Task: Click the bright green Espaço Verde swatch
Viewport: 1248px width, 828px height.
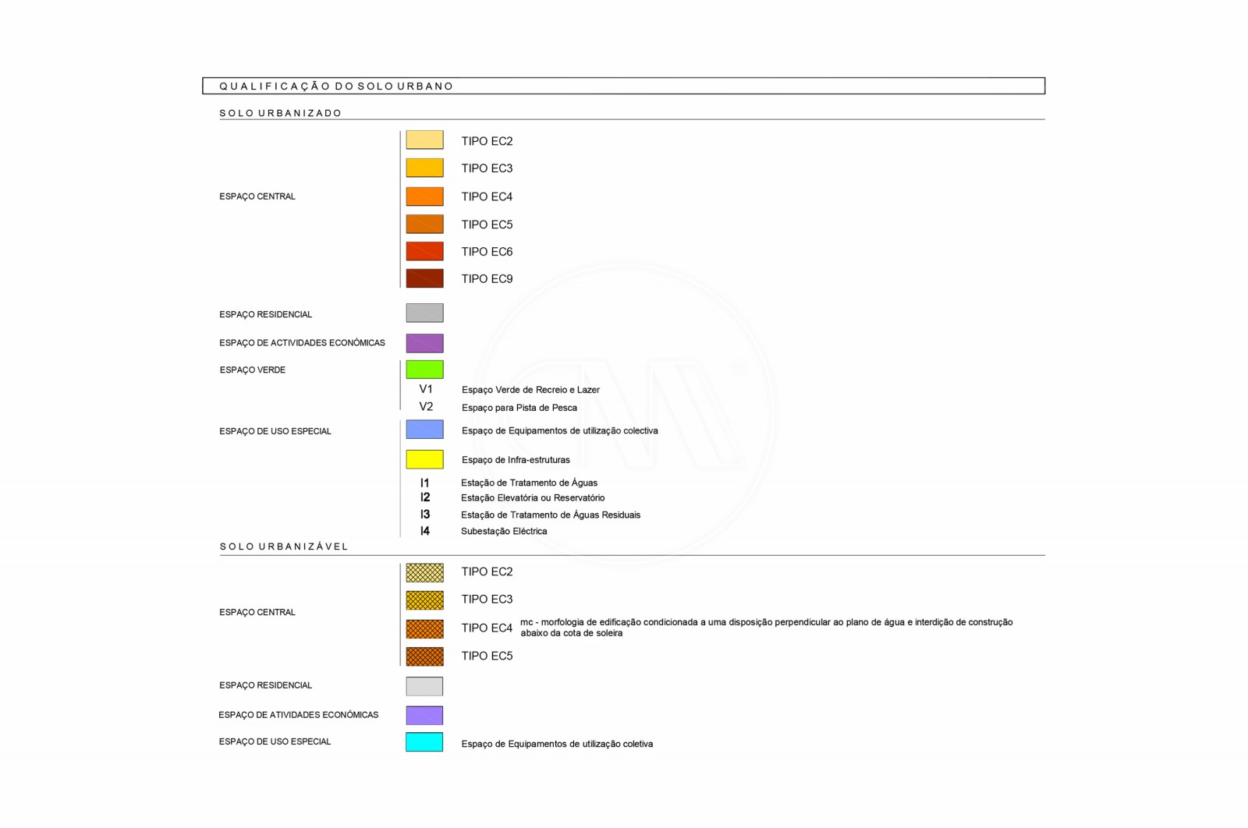Action: [424, 370]
